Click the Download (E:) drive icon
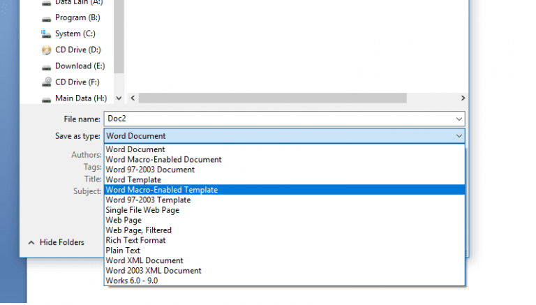The image size is (536, 305). 46,68
